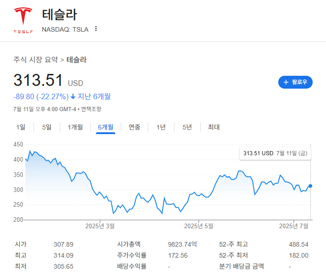This screenshot has width=326, height=276.
Task: Click the 52-주 최저 label
Action: (x=234, y=255)
